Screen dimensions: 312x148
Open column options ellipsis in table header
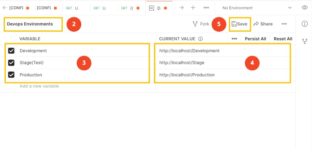tap(234, 39)
